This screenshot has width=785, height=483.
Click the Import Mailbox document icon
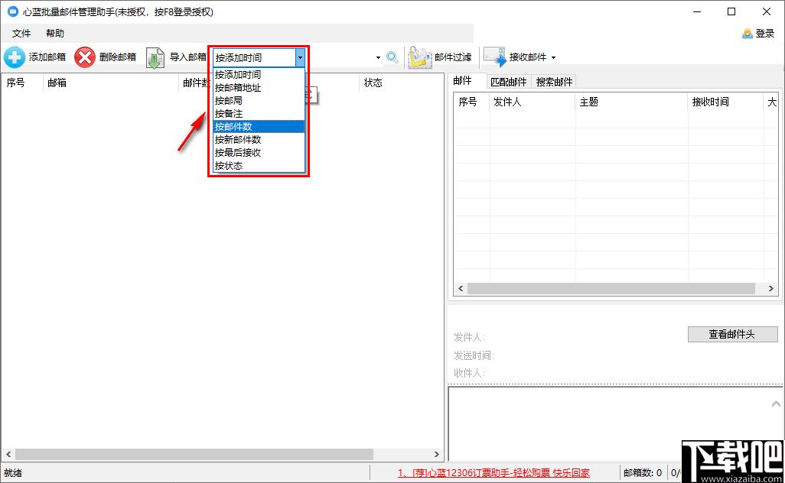[155, 58]
